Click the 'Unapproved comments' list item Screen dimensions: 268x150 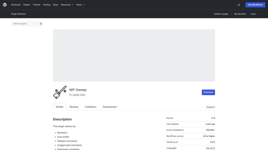[x=69, y=145]
